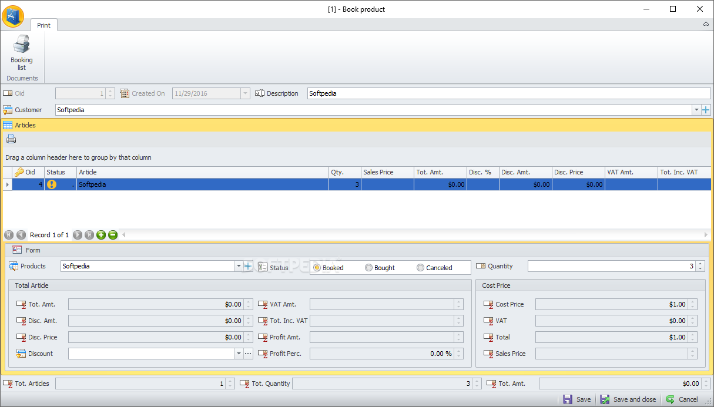Add a new customer with plus icon

[x=706, y=110]
